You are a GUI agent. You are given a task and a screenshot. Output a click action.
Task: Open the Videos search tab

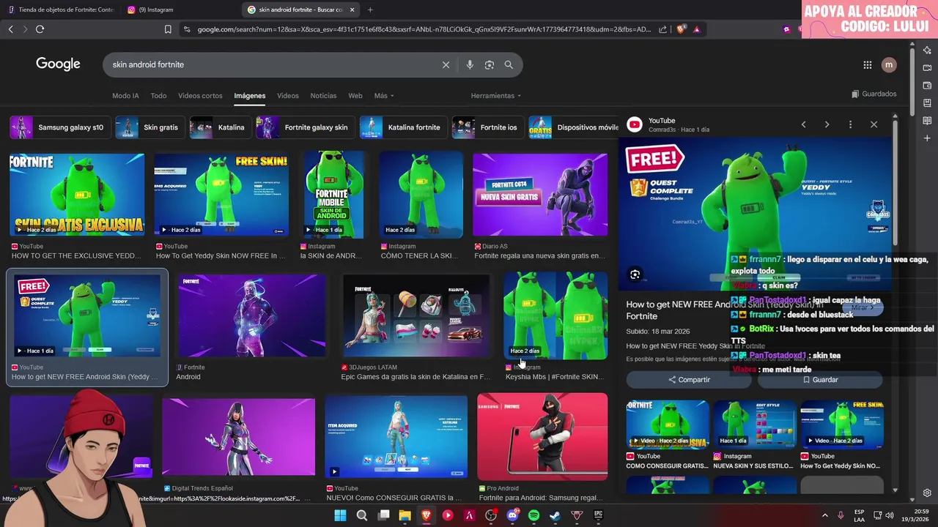pos(287,96)
